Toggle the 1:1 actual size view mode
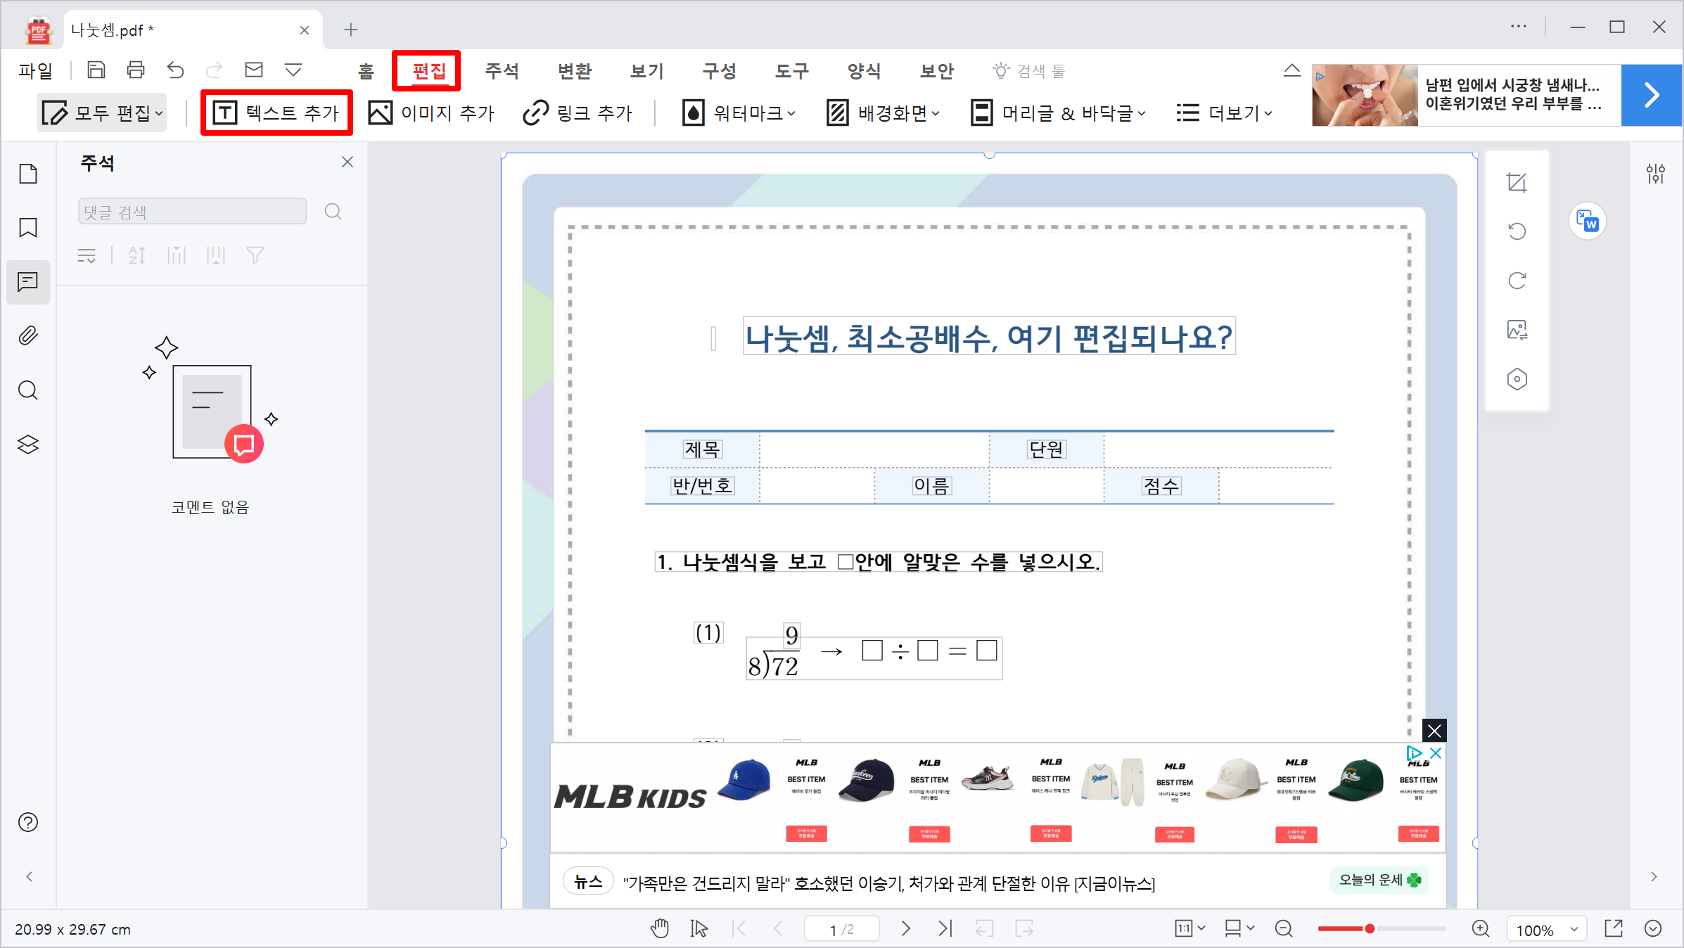Screen dimensions: 1684x948 tap(1185, 928)
